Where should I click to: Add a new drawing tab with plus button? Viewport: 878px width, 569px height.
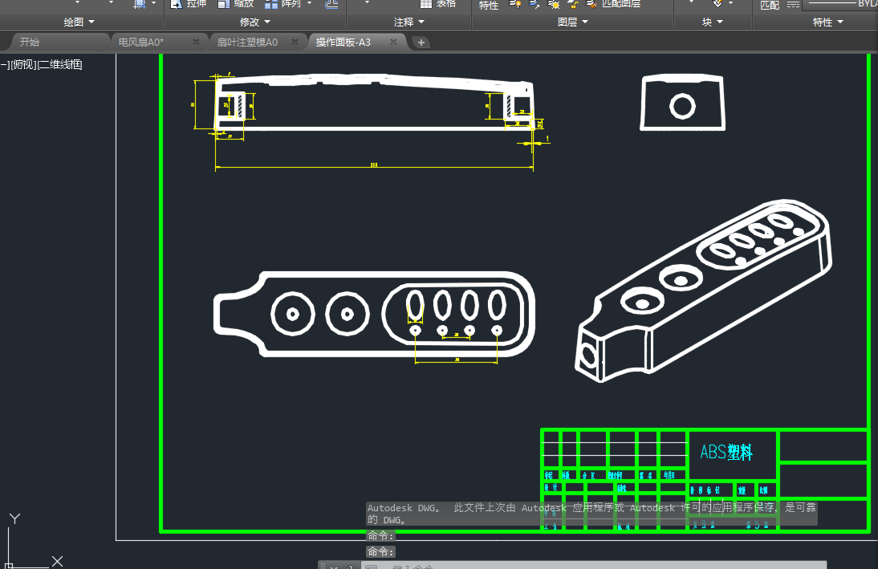421,43
